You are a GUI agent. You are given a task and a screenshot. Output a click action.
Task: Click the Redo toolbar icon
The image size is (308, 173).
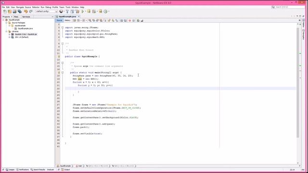(x=31, y=12)
